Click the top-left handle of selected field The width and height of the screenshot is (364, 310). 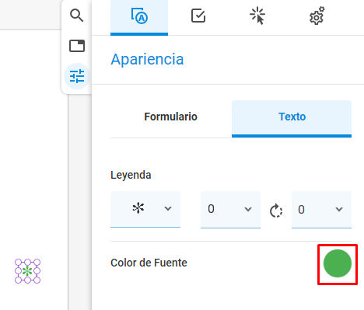pos(18,262)
